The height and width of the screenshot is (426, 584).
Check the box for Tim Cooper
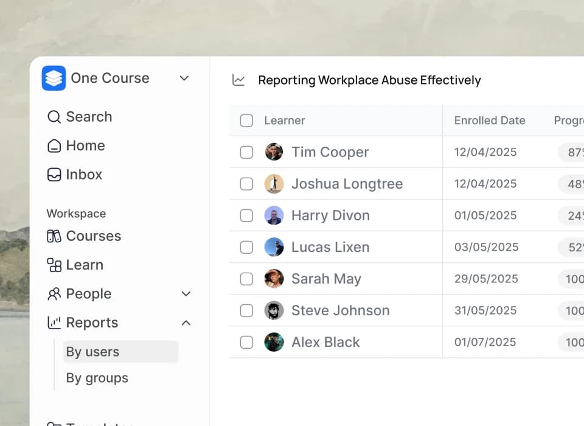pyautogui.click(x=246, y=152)
